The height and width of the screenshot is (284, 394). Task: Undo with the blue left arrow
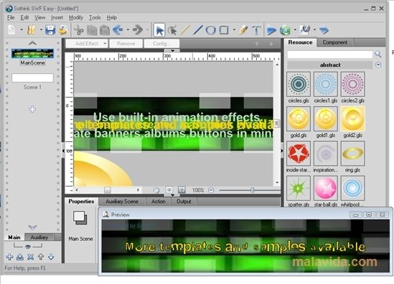coord(118,30)
